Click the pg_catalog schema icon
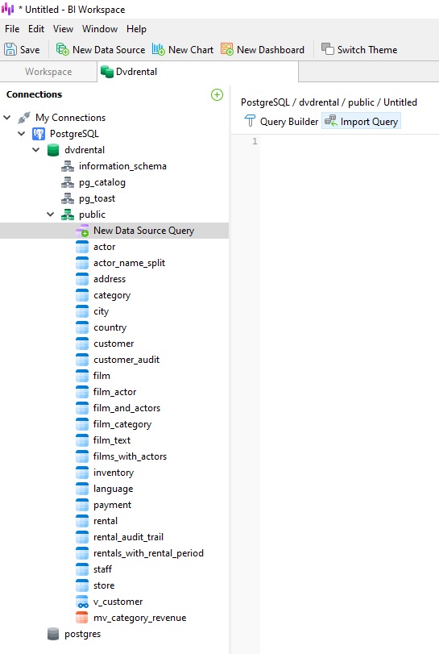 click(68, 183)
